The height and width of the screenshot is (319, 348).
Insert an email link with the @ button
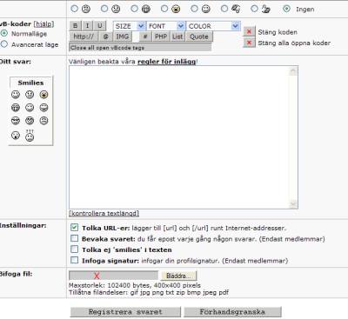[105, 37]
